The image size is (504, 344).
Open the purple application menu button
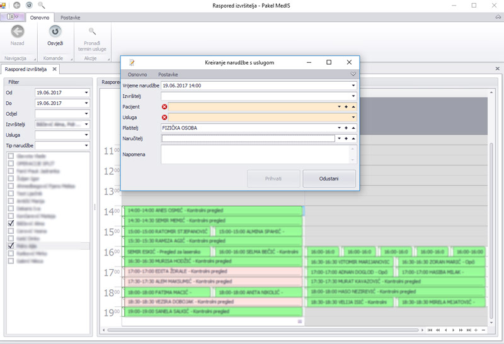tap(12, 17)
